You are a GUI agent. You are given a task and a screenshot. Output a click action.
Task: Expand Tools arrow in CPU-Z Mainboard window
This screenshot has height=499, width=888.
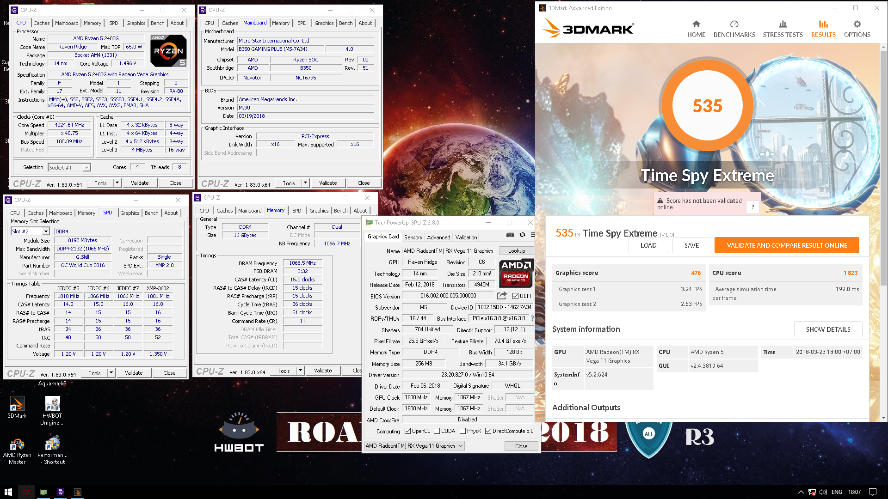point(305,183)
